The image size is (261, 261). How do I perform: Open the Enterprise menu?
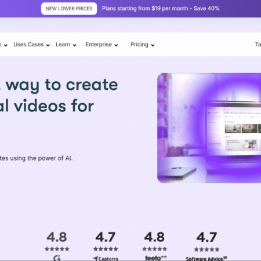click(99, 45)
